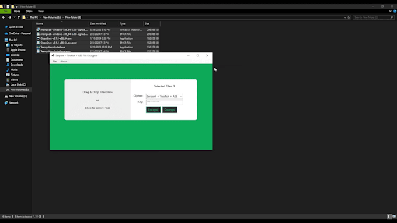Go back with the Explorer back arrow
Screen dimensions: 397x223
(x=4, y=17)
